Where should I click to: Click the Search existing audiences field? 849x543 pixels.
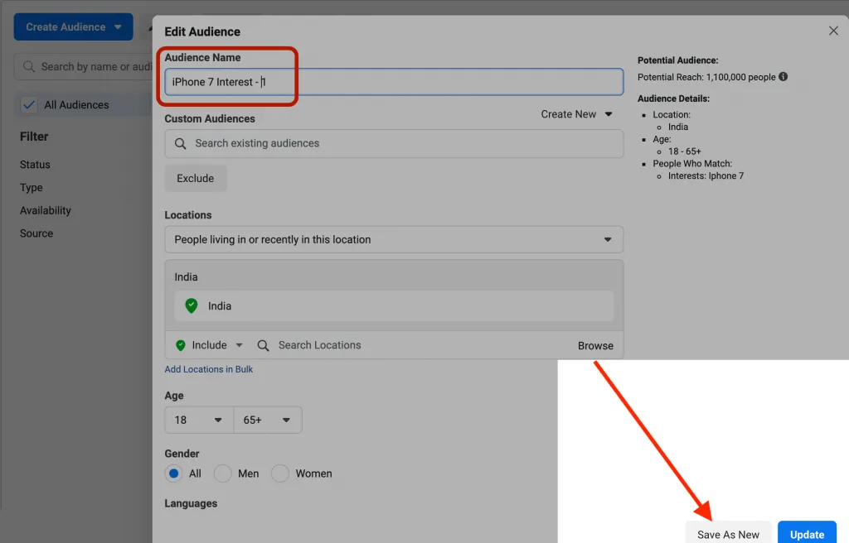pos(394,143)
